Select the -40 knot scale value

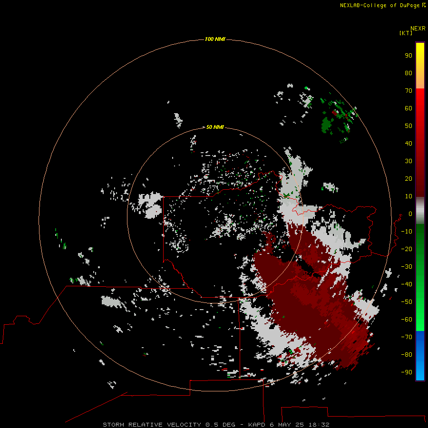tap(407, 284)
